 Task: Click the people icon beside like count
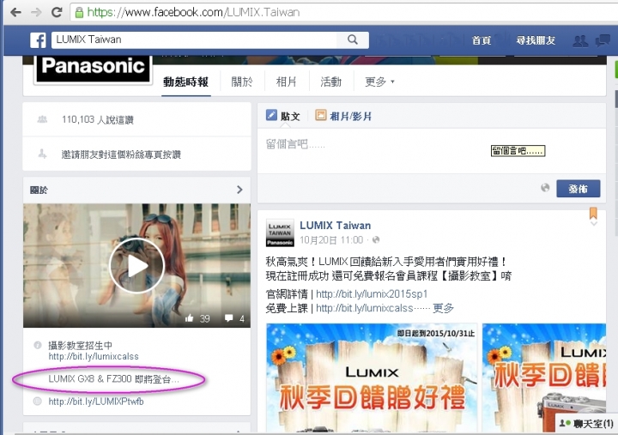pos(42,119)
